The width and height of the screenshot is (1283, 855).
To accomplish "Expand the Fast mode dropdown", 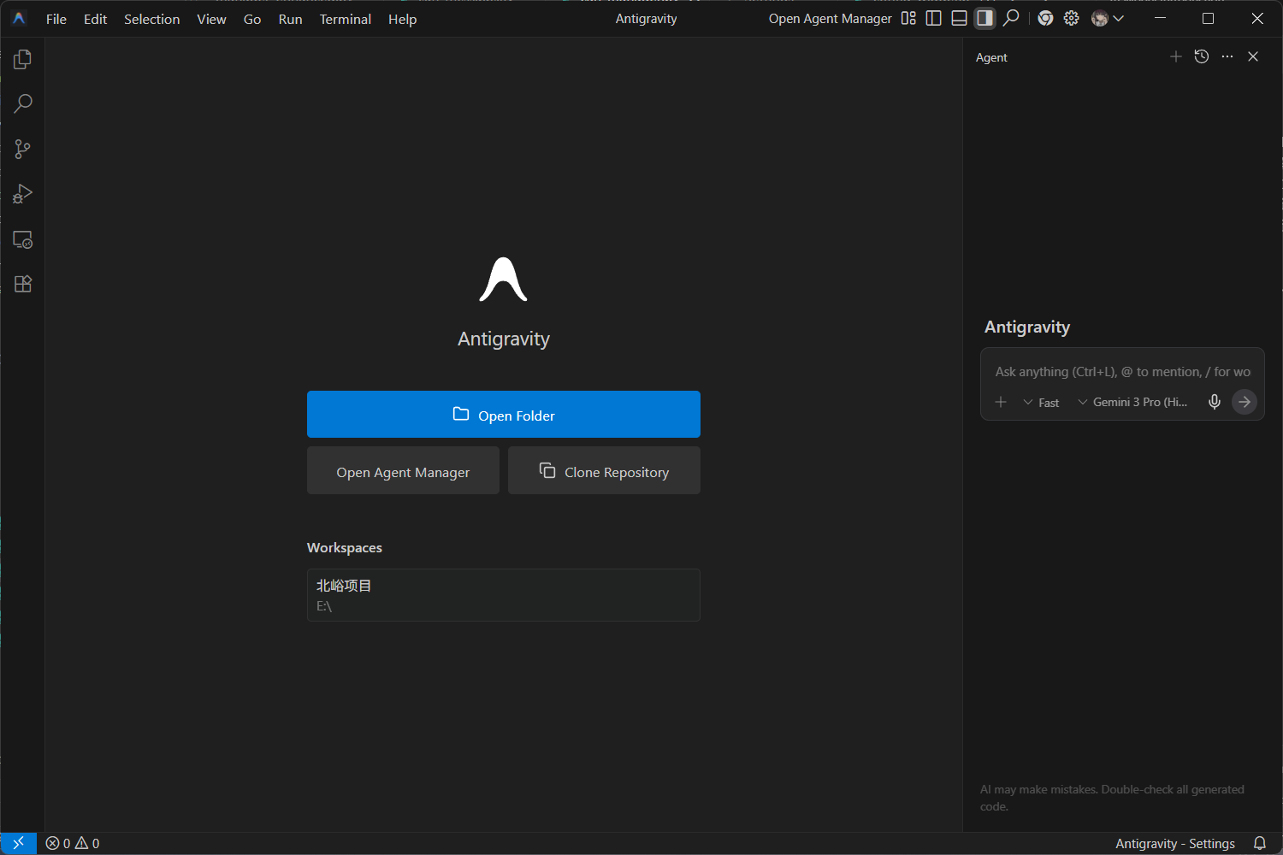I will point(1041,403).
